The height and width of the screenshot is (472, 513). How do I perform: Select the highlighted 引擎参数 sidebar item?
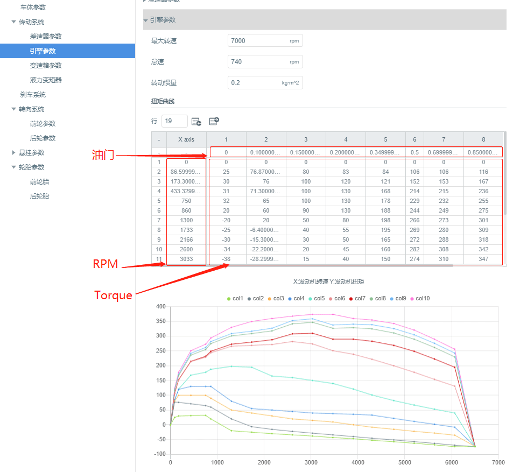(67, 51)
